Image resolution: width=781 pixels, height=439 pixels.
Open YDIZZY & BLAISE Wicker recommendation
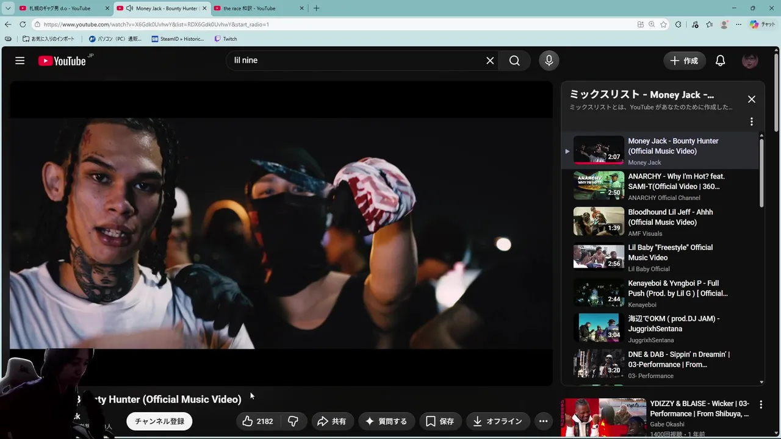[x=699, y=409]
